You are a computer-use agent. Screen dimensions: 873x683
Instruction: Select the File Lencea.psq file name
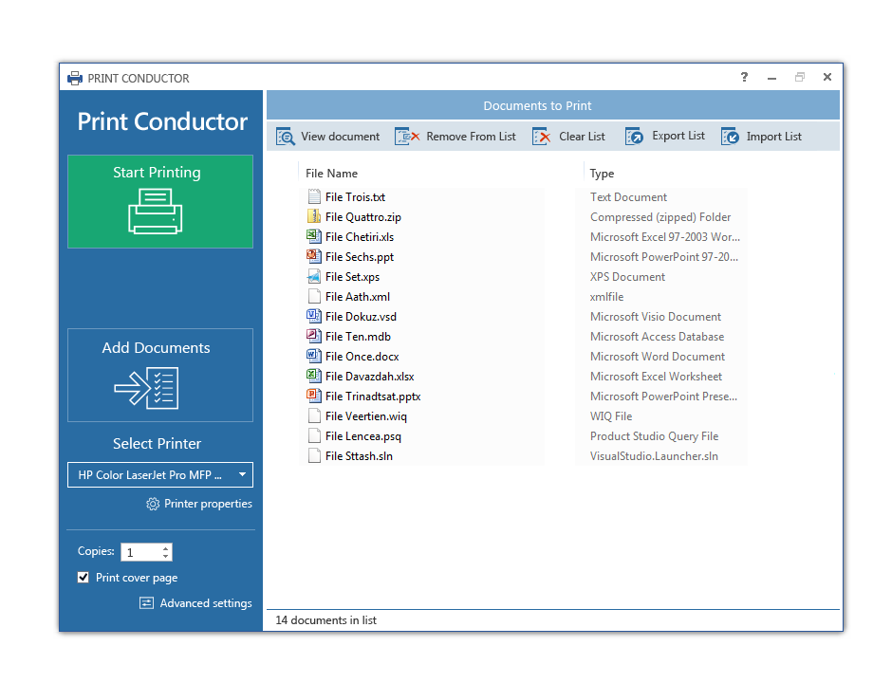pos(363,436)
